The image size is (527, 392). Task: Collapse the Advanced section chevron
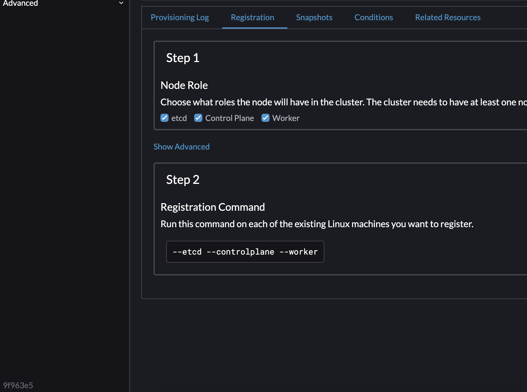(121, 3)
